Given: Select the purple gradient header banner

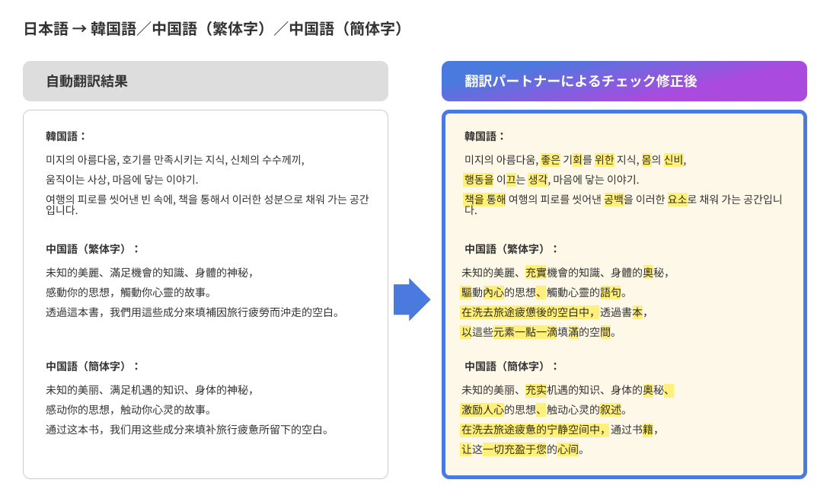Looking at the screenshot, I should (x=624, y=81).
